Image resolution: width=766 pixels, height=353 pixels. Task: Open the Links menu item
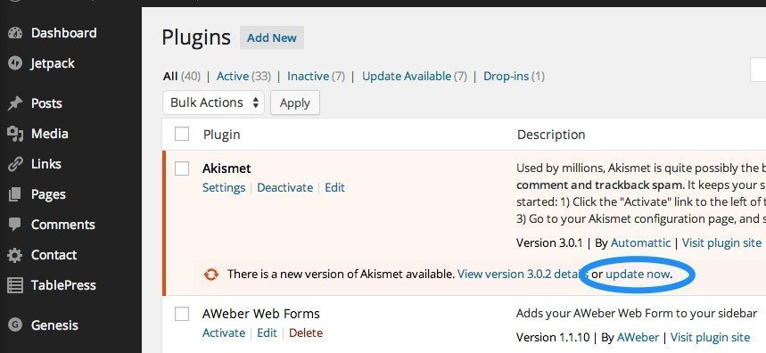pyautogui.click(x=45, y=164)
